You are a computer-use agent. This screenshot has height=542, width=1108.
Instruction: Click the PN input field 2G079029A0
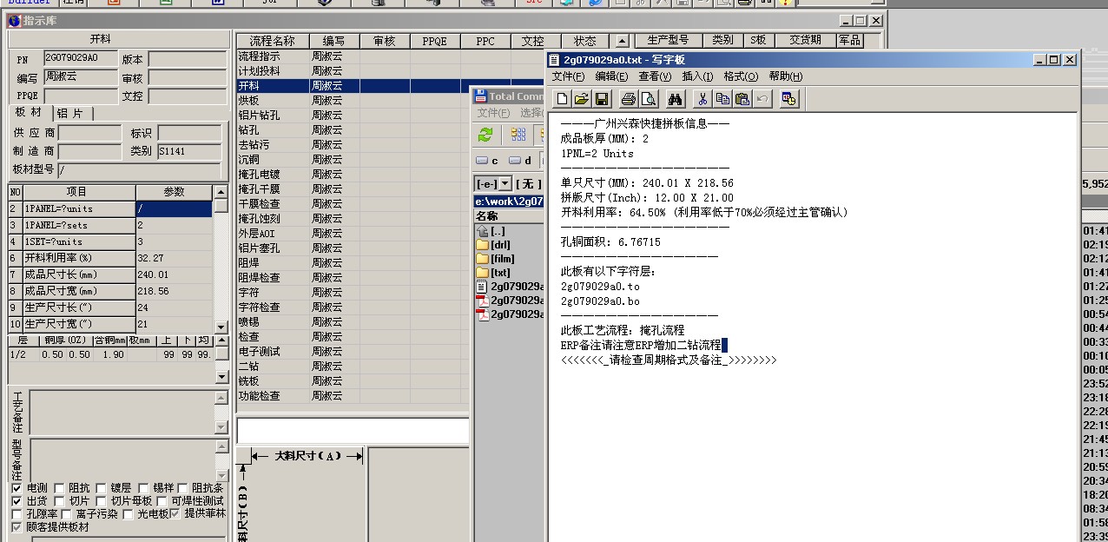[79, 58]
